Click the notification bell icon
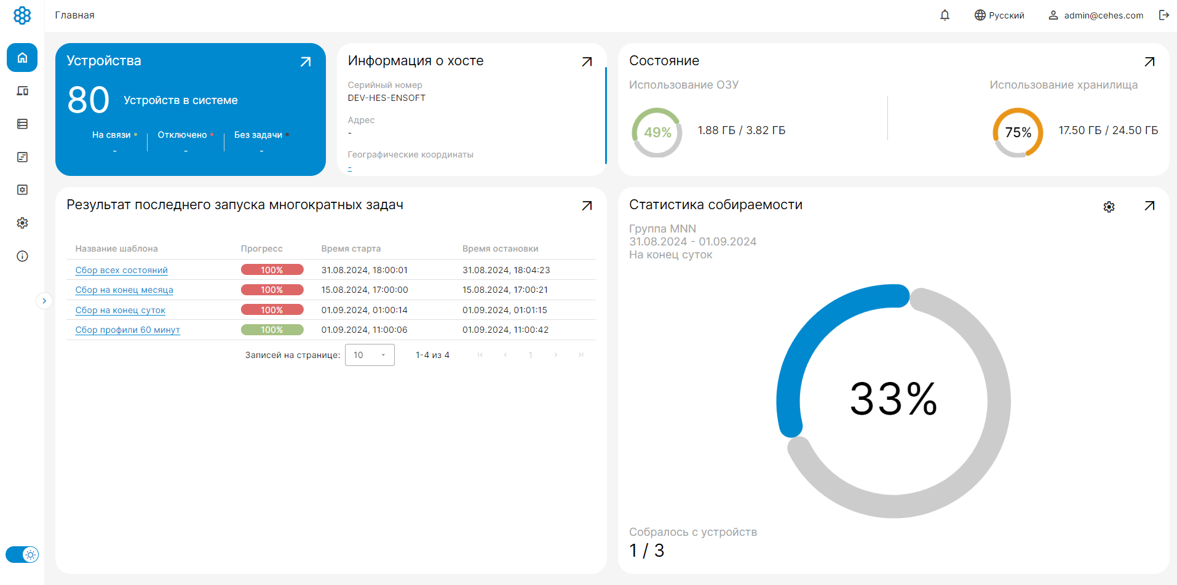The height and width of the screenshot is (585, 1177). [x=945, y=15]
